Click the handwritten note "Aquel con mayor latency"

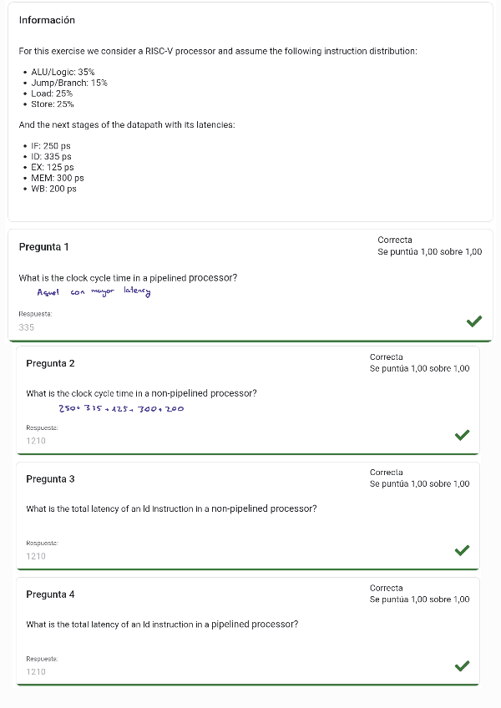94,291
